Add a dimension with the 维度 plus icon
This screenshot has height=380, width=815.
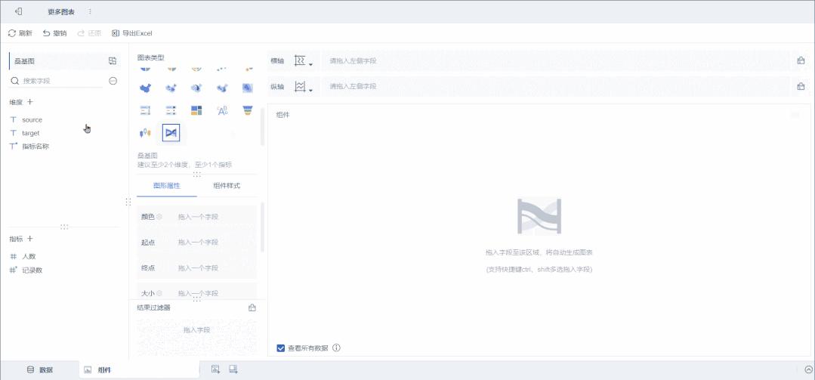coord(30,102)
